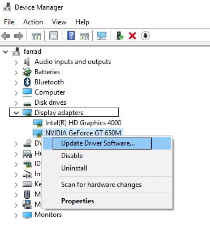Viewport: 210px width, 226px height.
Task: Collapse the Display adapters category
Action: pos(16,113)
